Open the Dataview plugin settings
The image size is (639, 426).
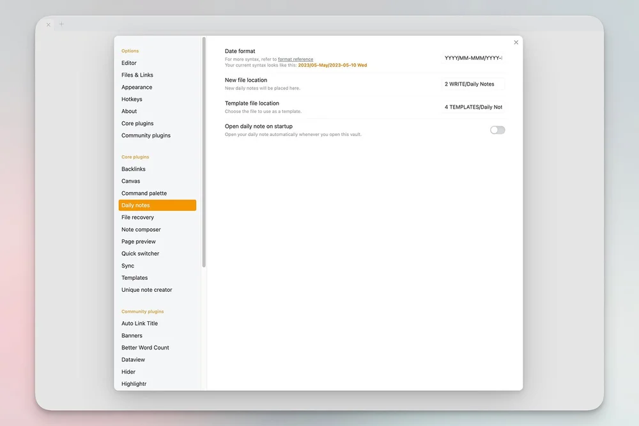click(133, 359)
